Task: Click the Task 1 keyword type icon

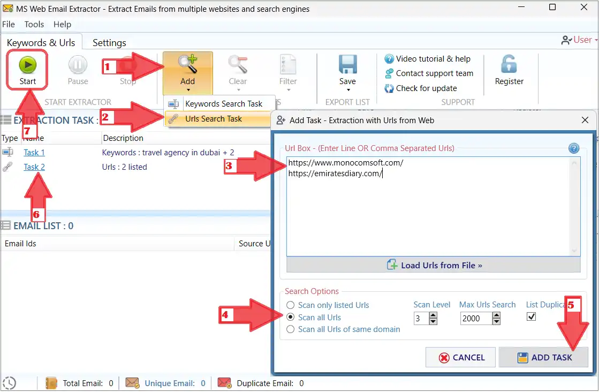Action: pos(7,152)
